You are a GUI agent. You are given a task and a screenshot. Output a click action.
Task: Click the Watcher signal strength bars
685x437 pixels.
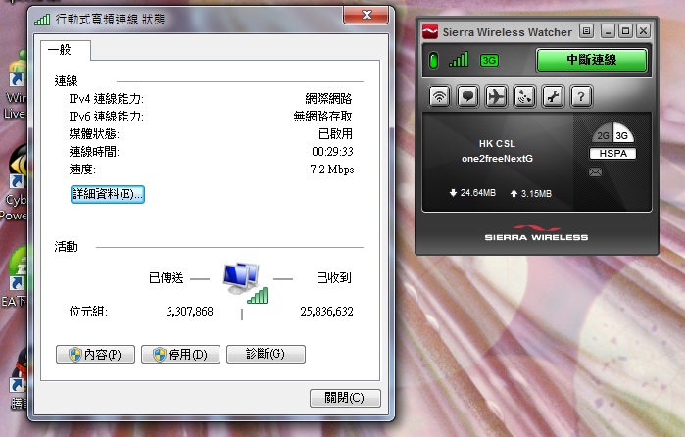[x=459, y=59]
